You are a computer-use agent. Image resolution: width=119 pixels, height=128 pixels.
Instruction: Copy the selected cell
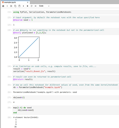point(15,6)
